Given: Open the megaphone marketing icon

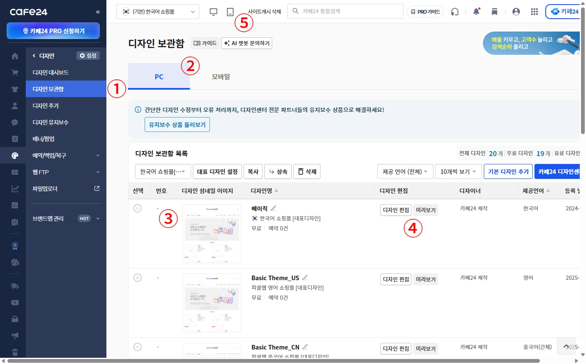Looking at the screenshot, I should 15,336.
